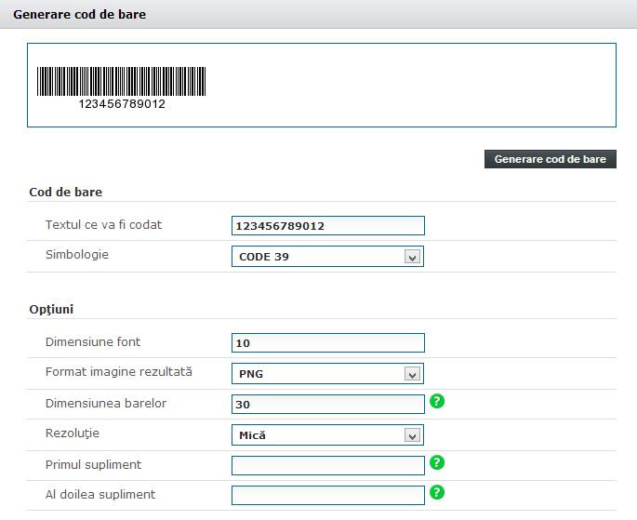Open the Rezoluție dropdown showing Mică
The image size is (637, 520).
[327, 435]
